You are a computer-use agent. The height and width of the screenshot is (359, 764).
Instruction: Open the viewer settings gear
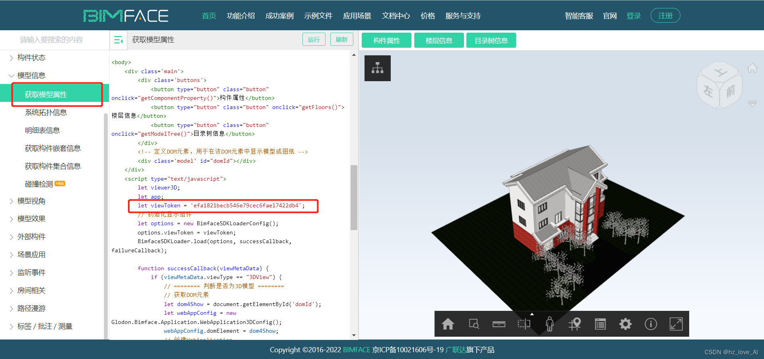[625, 324]
